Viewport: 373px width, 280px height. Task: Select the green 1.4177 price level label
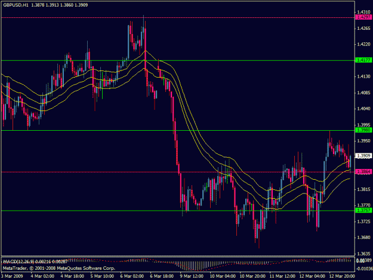(x=363, y=60)
